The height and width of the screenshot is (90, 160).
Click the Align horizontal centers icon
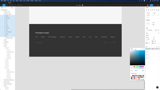(148, 10)
